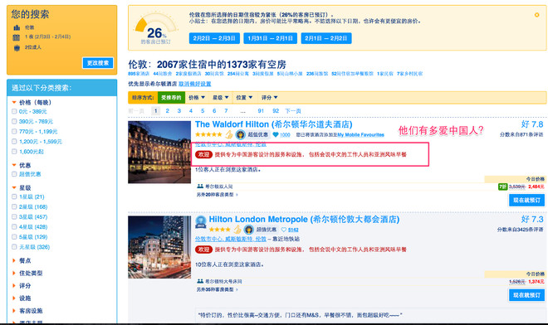
Task: Open The Waldorf Hilton hotel title link
Action: click(x=274, y=124)
